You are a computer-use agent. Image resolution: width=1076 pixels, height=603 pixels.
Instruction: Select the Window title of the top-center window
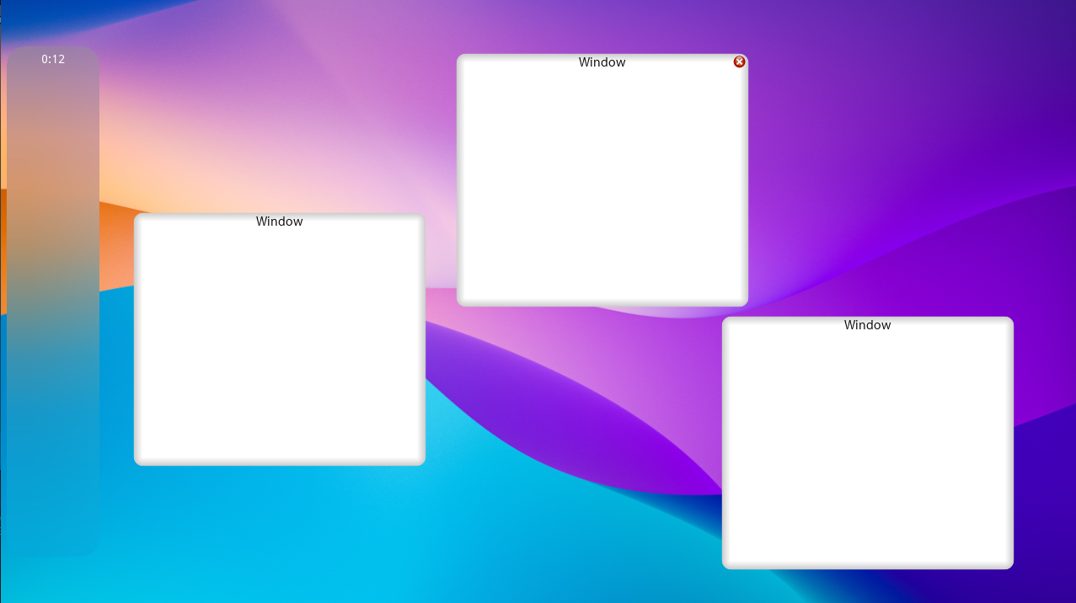coord(602,61)
